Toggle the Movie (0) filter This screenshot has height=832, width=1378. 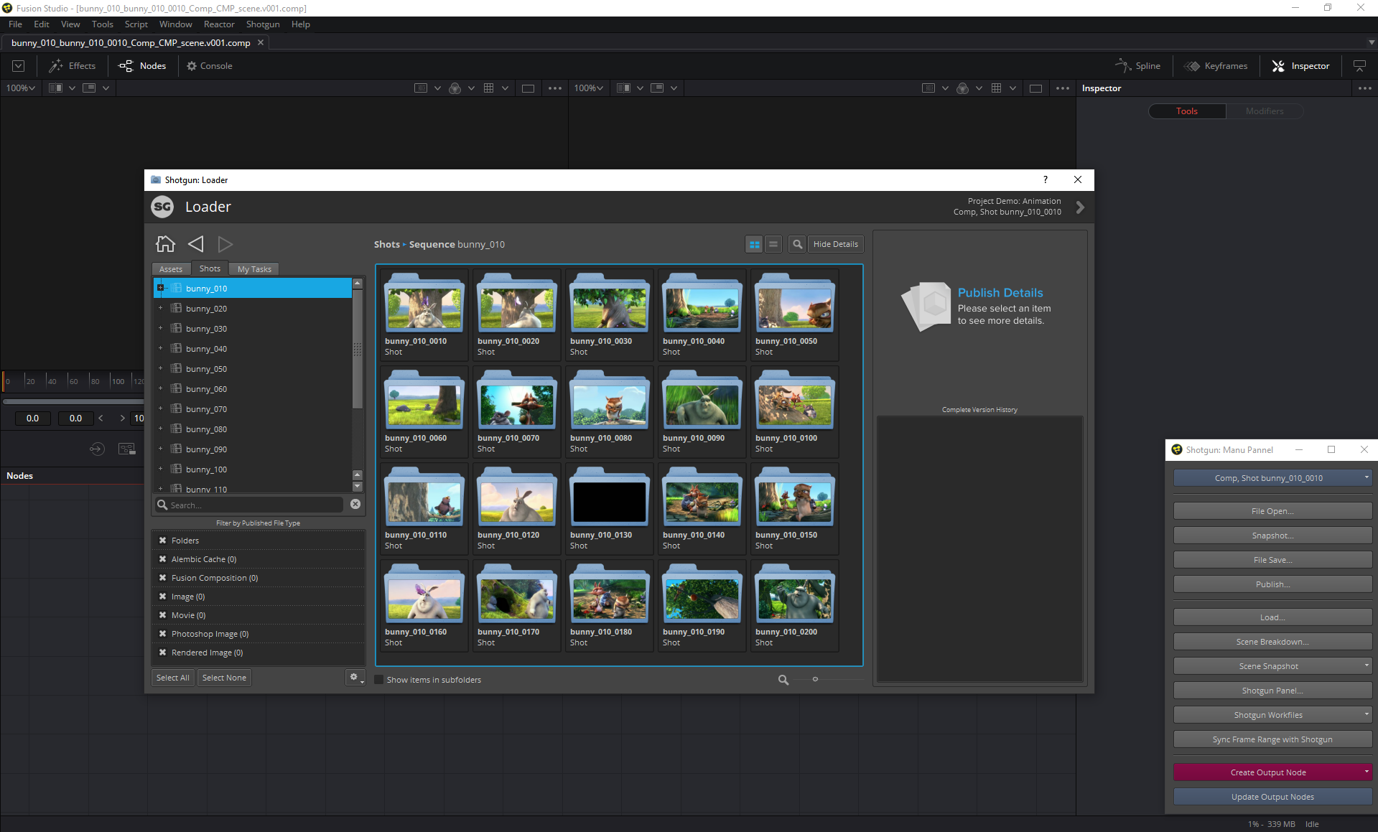[x=163, y=615]
